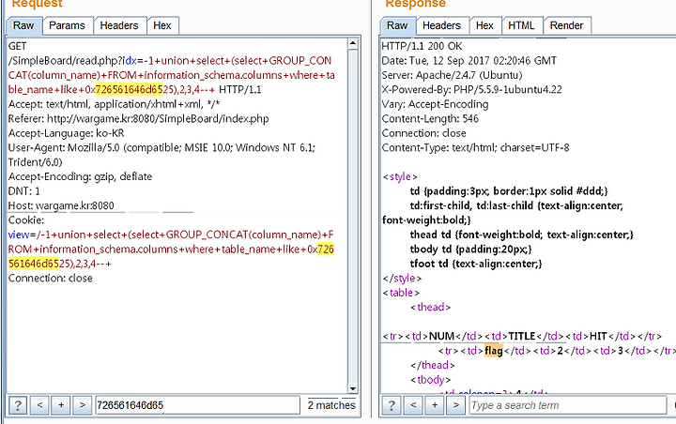Click 'Content-Length: 546' response header
Viewport: 676px width, 424px height.
point(430,118)
